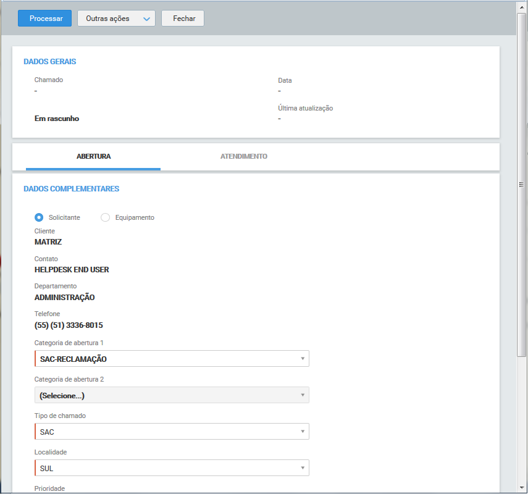Click the phone number (55) (51) 3336-8015

tap(69, 325)
